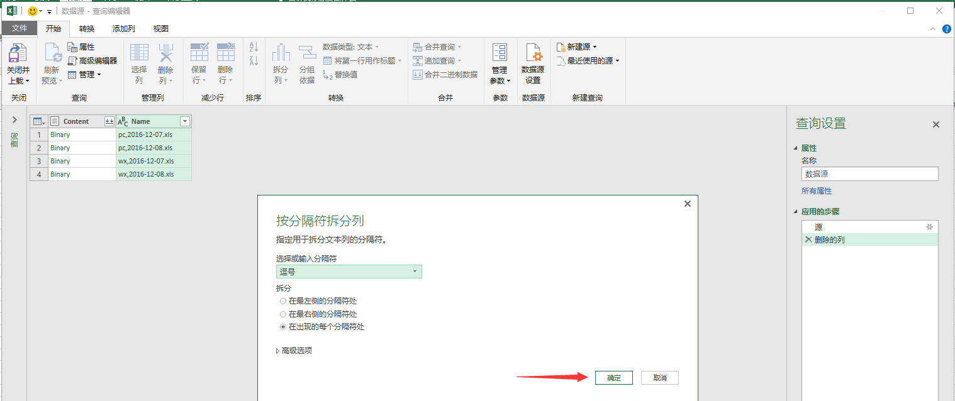Click the Manage Parameters (管理参数) icon
The image size is (955, 401).
500,53
